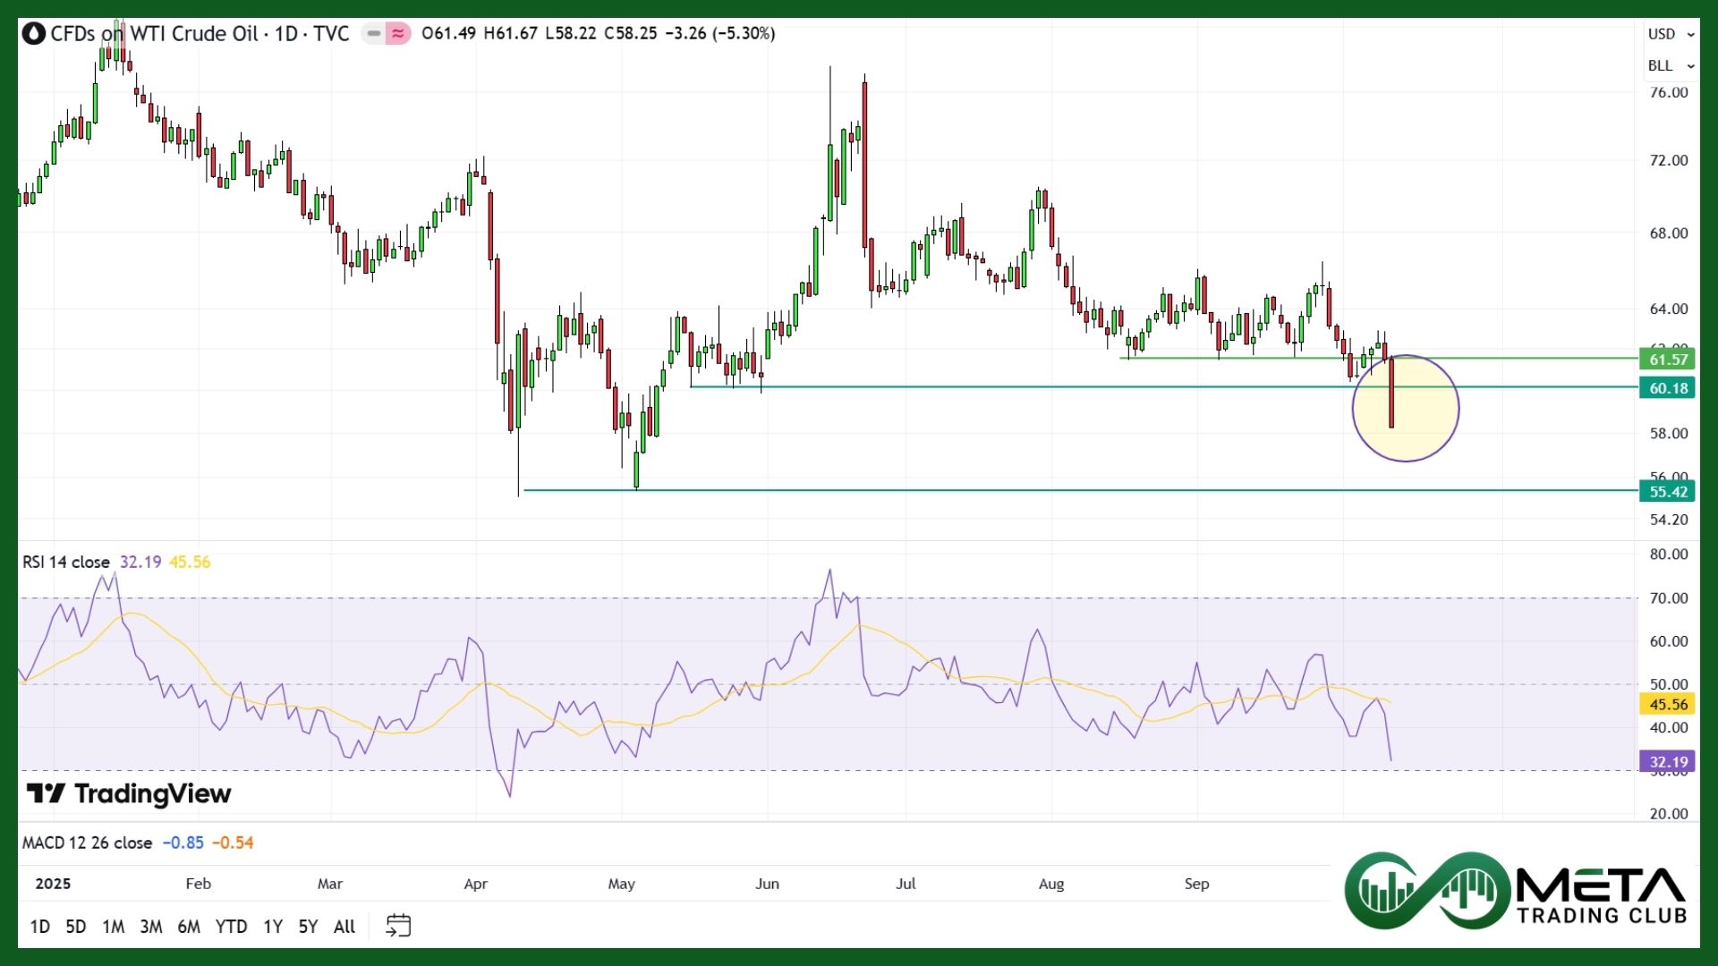The width and height of the screenshot is (1718, 966).
Task: Open the go-to-date calendar icon
Action: 398,926
